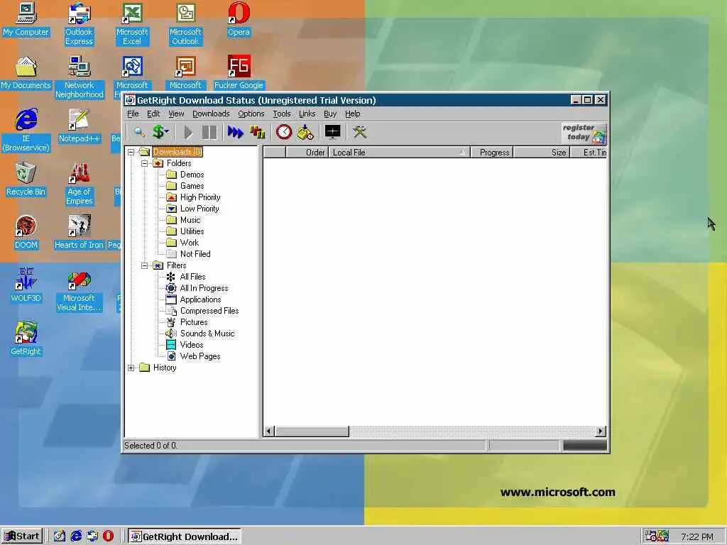Click the red and yellow blocks toolbar icon

pos(258,133)
